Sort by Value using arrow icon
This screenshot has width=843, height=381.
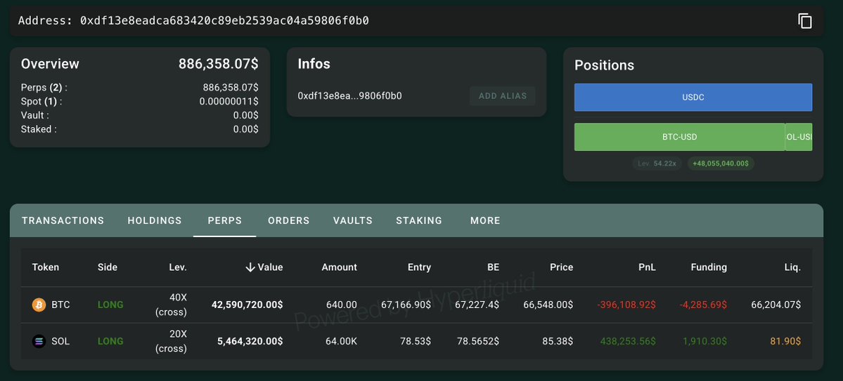(250, 267)
